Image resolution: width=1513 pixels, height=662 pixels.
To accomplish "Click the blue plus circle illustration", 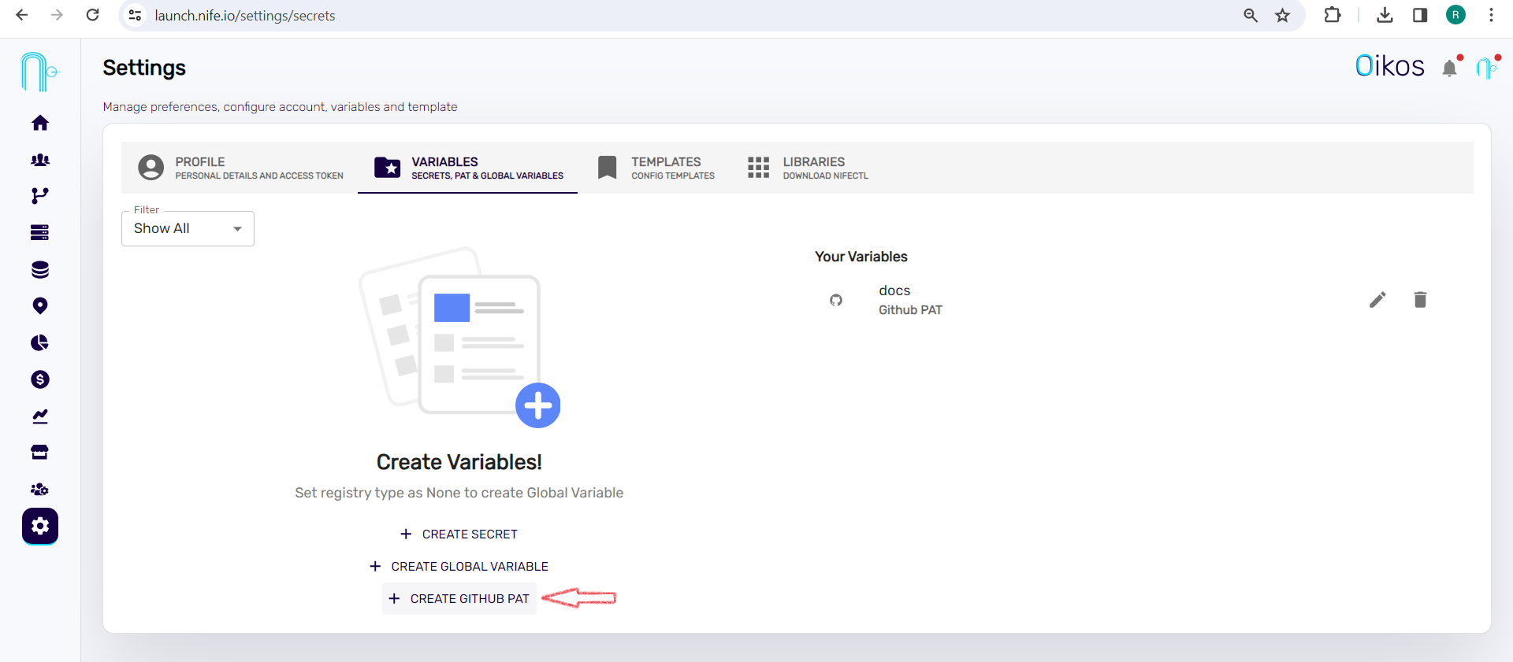I will (x=538, y=405).
